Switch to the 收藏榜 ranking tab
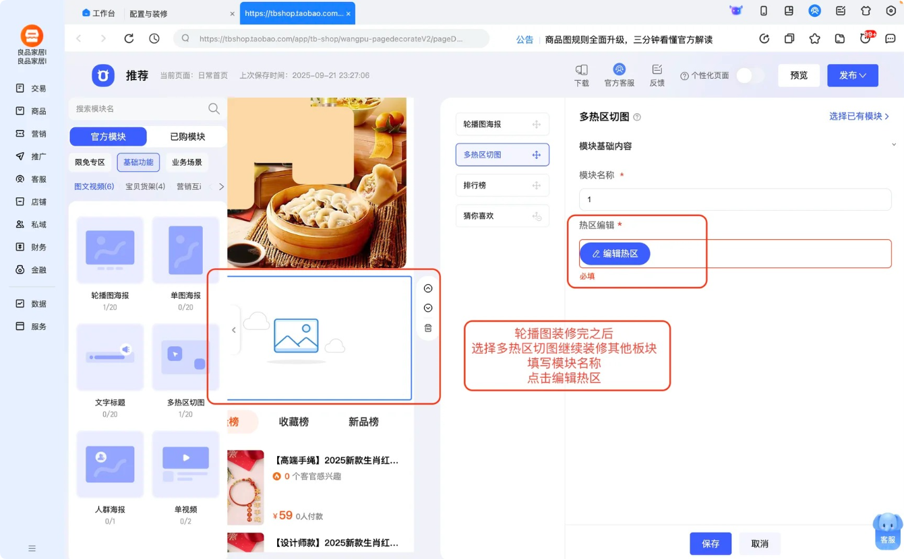Viewport: 904px width, 559px height. (294, 422)
